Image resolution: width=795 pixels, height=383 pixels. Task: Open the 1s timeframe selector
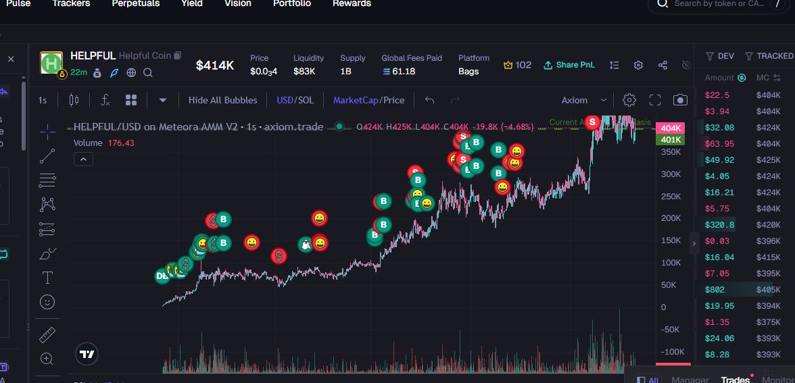(x=43, y=100)
